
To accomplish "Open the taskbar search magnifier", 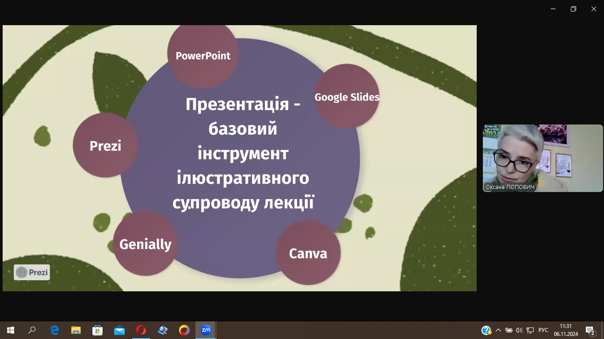I will tap(32, 330).
